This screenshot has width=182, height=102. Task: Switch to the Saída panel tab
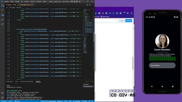16,82
